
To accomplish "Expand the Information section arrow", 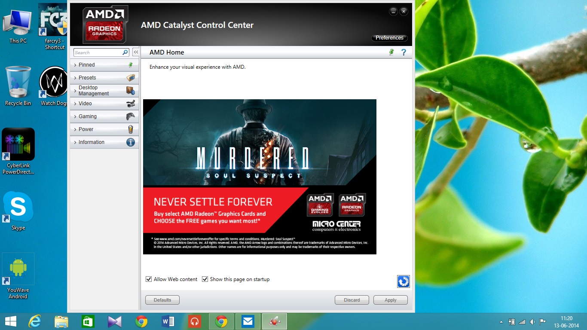I will 75,142.
